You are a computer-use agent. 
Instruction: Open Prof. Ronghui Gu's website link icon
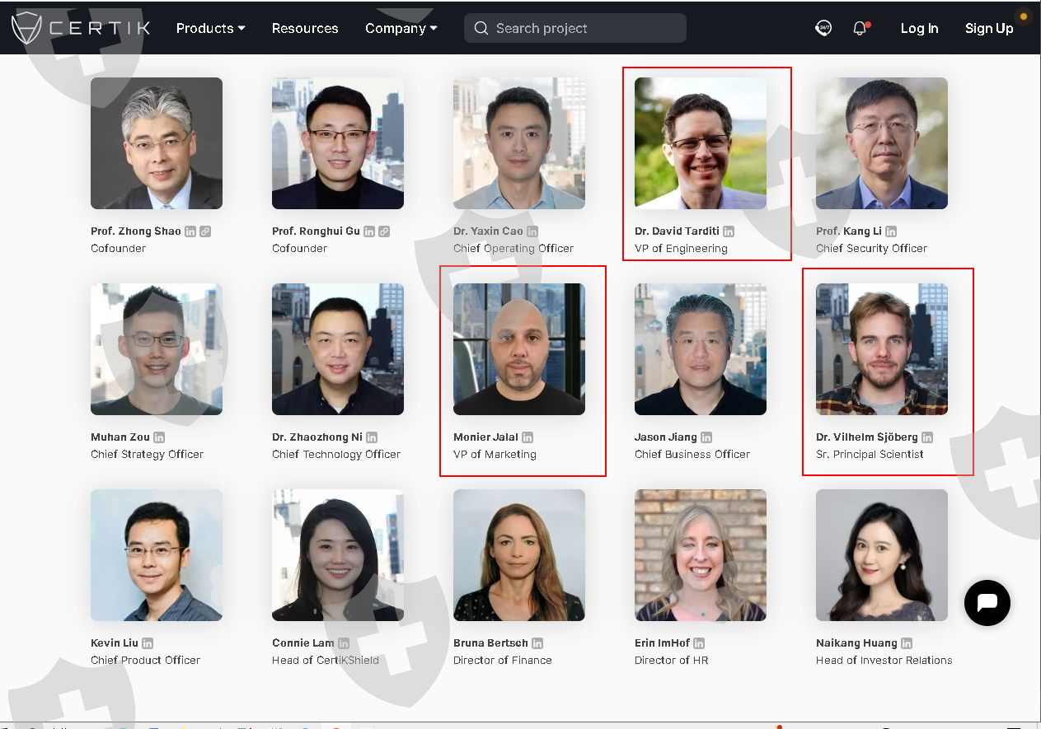pos(384,231)
